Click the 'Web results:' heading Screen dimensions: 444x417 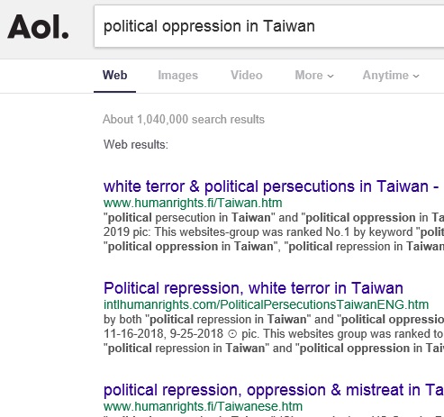pos(136,145)
